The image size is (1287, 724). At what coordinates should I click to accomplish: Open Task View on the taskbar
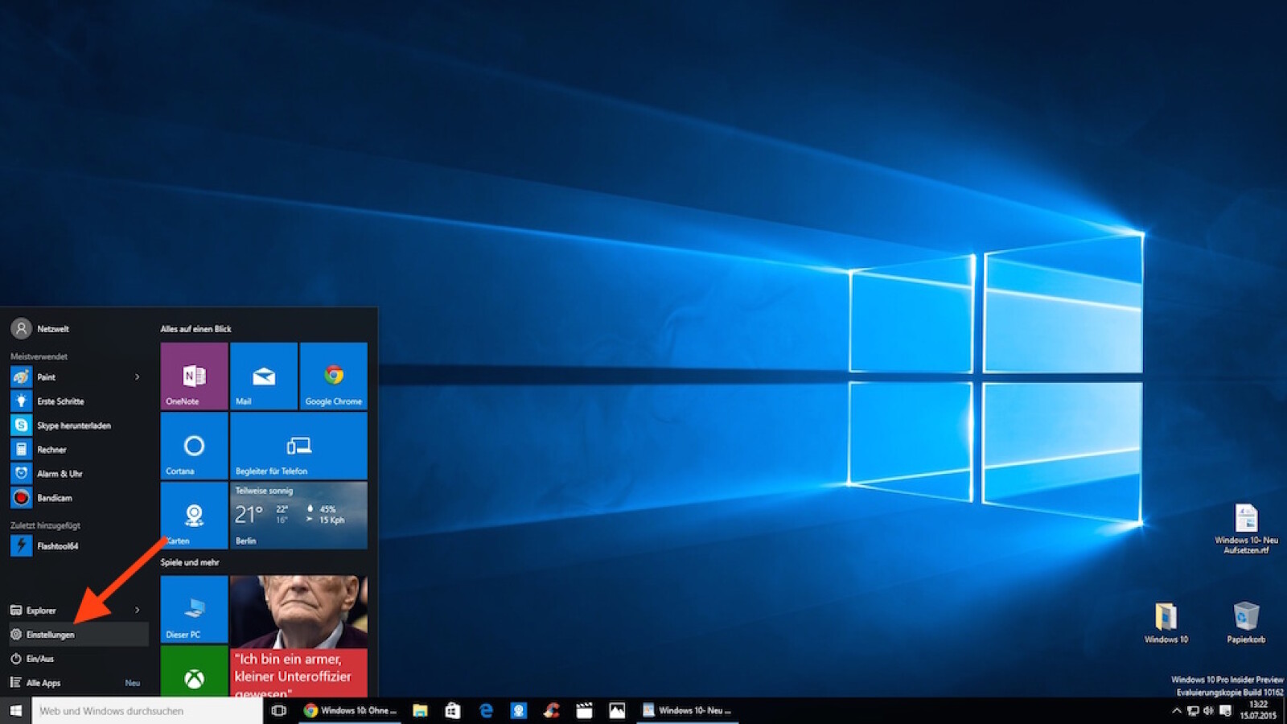pos(279,710)
